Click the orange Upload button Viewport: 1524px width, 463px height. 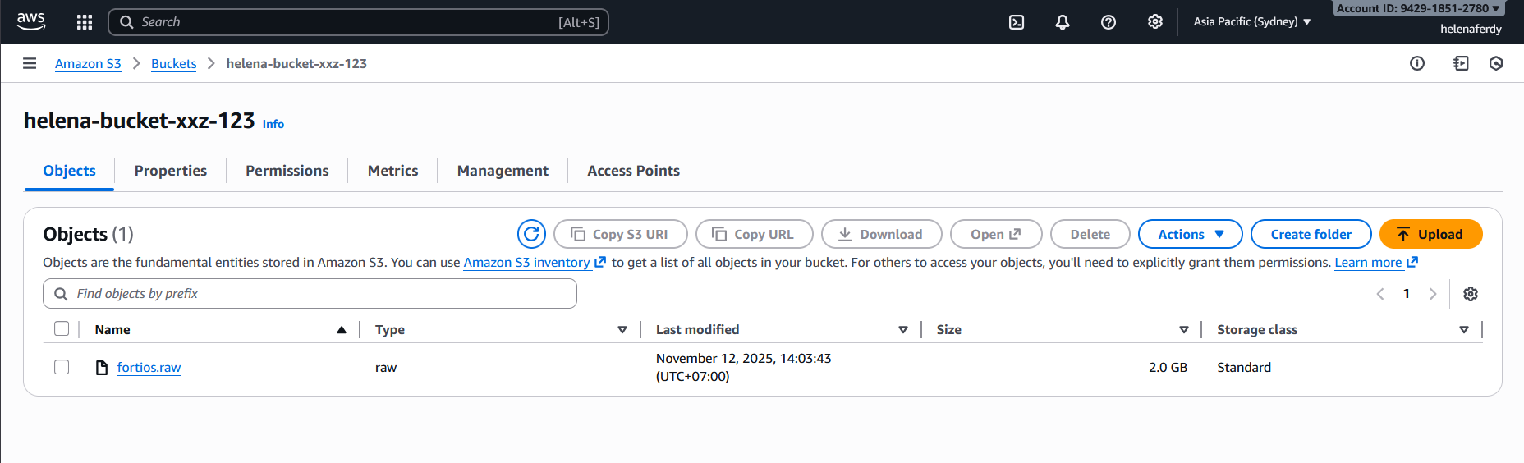[1430, 234]
